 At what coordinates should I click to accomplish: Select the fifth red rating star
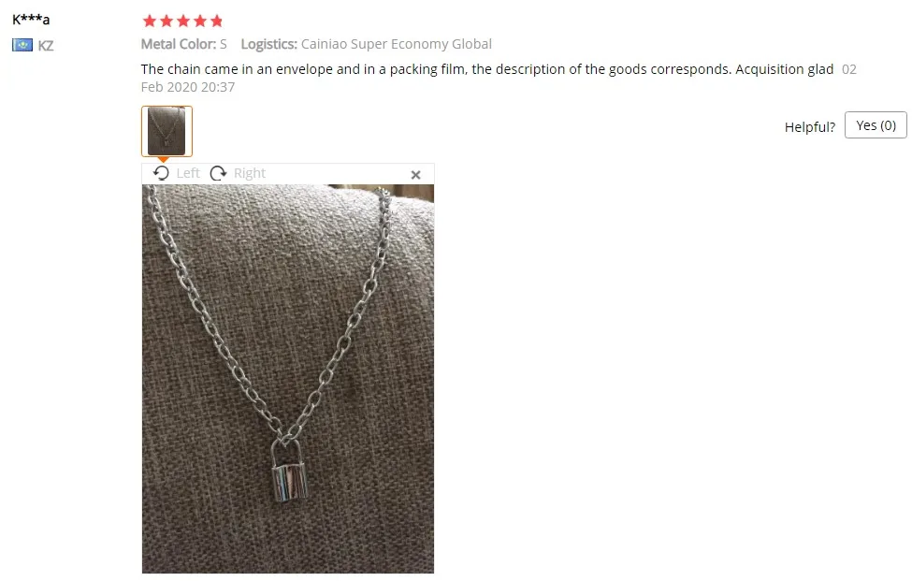coord(217,22)
